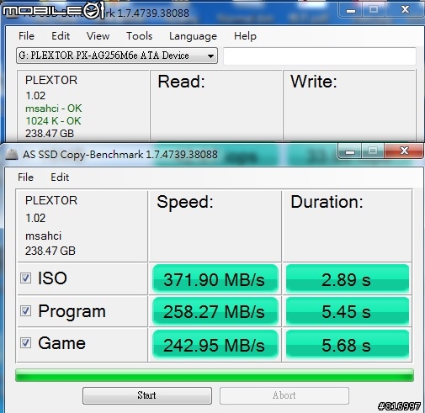Open the Help menu
The height and width of the screenshot is (413, 425).
(x=245, y=36)
